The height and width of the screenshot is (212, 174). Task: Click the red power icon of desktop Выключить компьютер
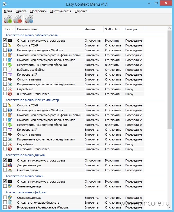click(10, 94)
